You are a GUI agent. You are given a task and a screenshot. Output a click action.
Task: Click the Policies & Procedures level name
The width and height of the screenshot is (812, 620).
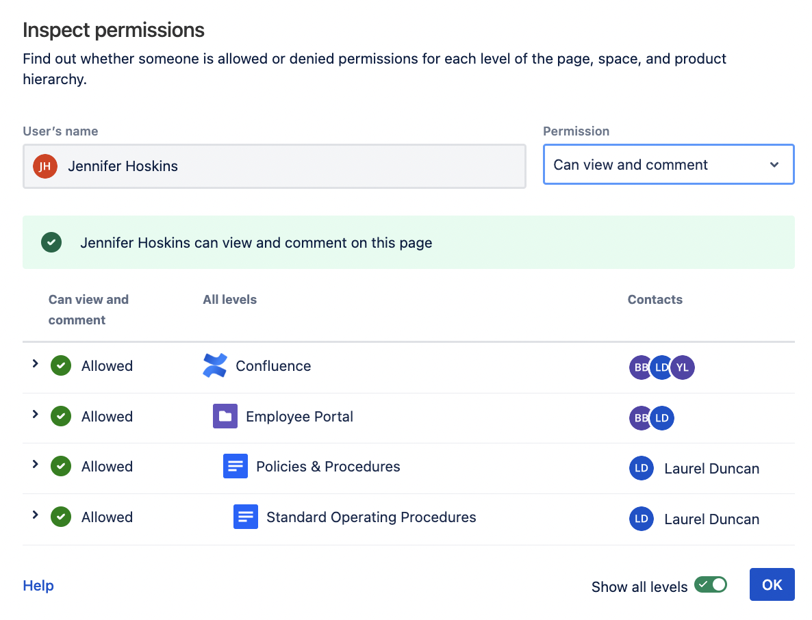pyautogui.click(x=329, y=466)
